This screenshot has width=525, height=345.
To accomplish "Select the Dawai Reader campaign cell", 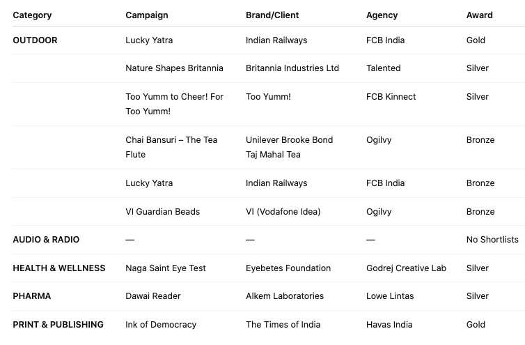I will pyautogui.click(x=153, y=296).
